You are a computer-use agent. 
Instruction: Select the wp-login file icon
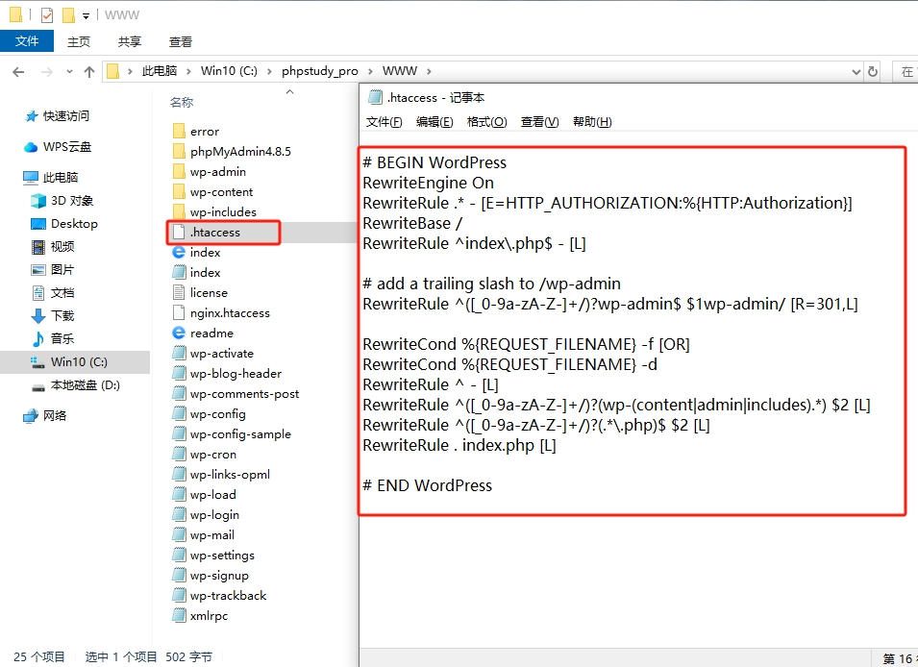coord(179,515)
